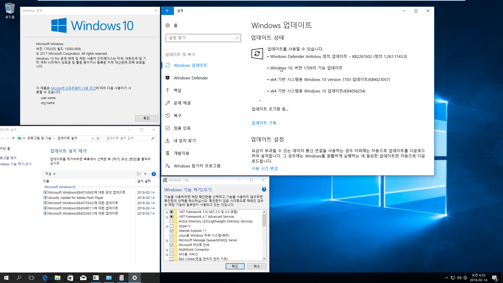
Task: Click the update status refresh icon
Action: (x=257, y=54)
